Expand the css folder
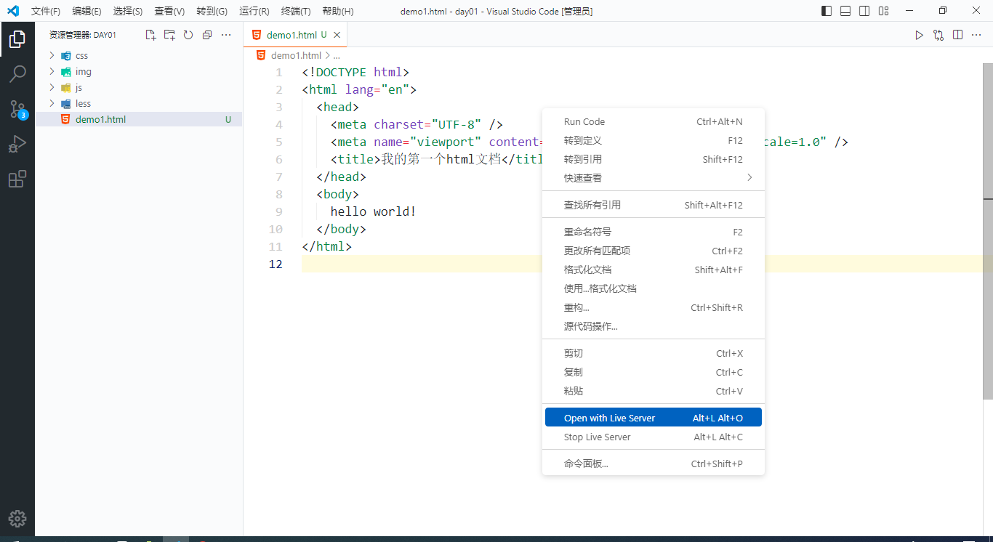The width and height of the screenshot is (993, 542). pos(138,55)
